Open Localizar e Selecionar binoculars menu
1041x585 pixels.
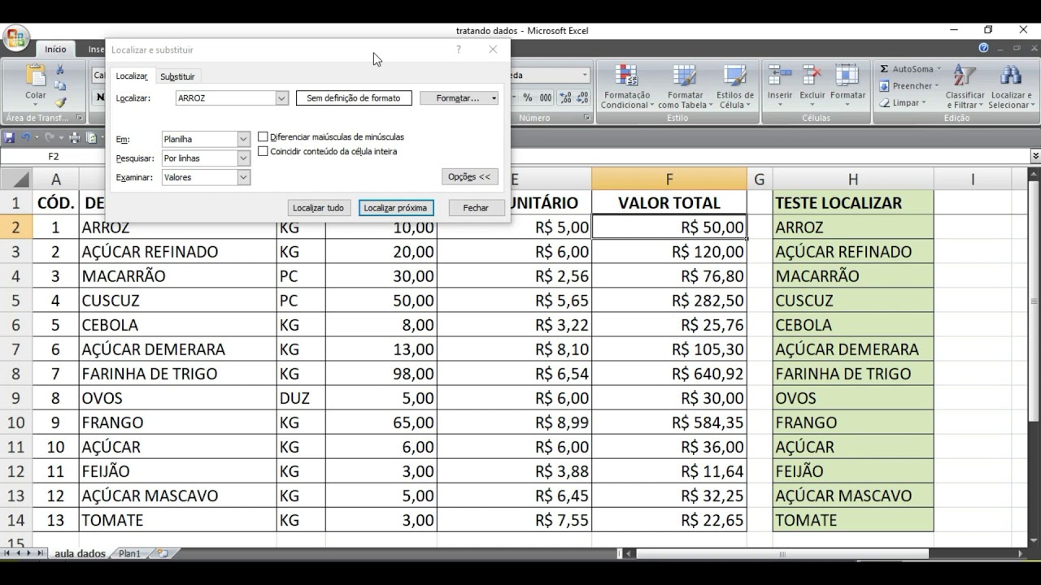(x=1010, y=87)
